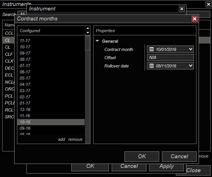Select contract month 11-17

(x=51, y=41)
